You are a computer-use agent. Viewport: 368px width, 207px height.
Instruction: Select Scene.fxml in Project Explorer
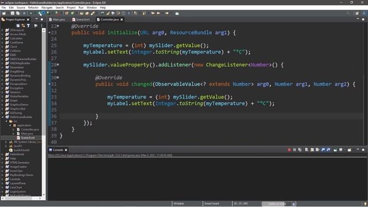click(x=28, y=138)
